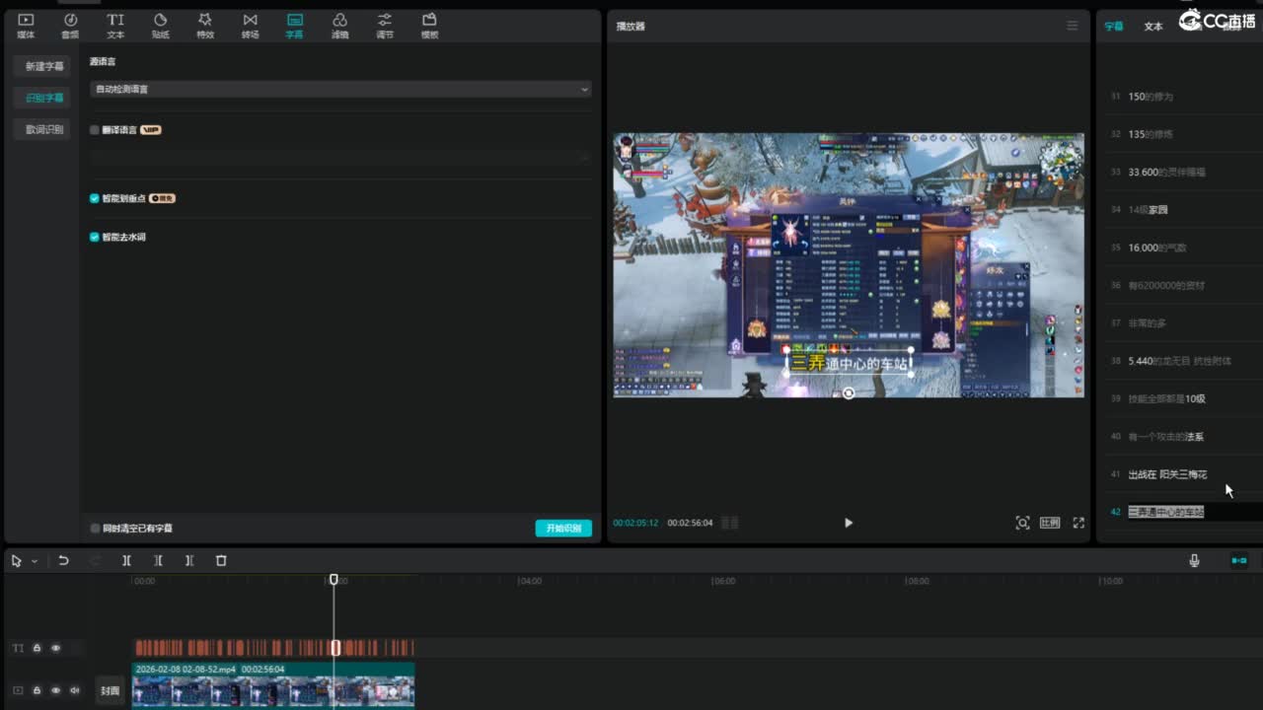
Task: Enable the 翻译语言 checkbox
Action: (x=95, y=130)
